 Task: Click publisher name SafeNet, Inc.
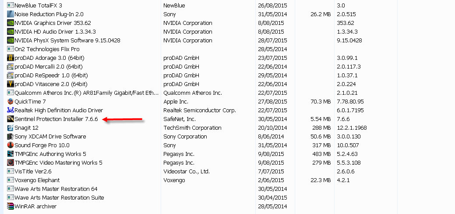[x=180, y=119]
